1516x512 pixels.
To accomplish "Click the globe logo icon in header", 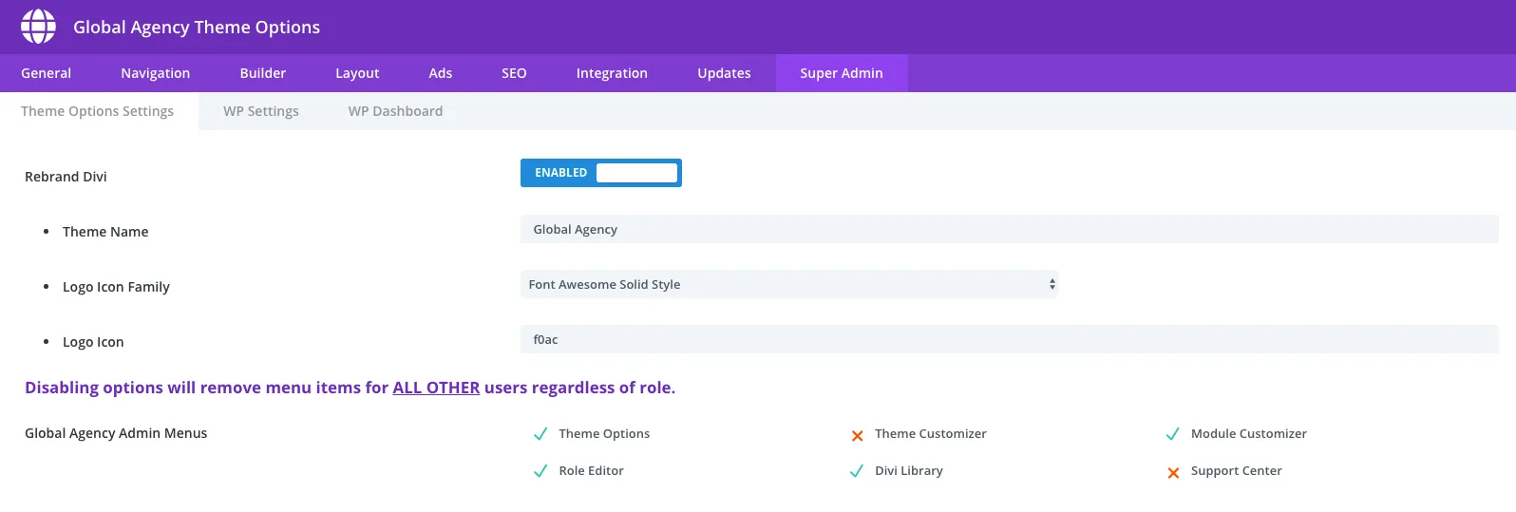I will point(38,27).
